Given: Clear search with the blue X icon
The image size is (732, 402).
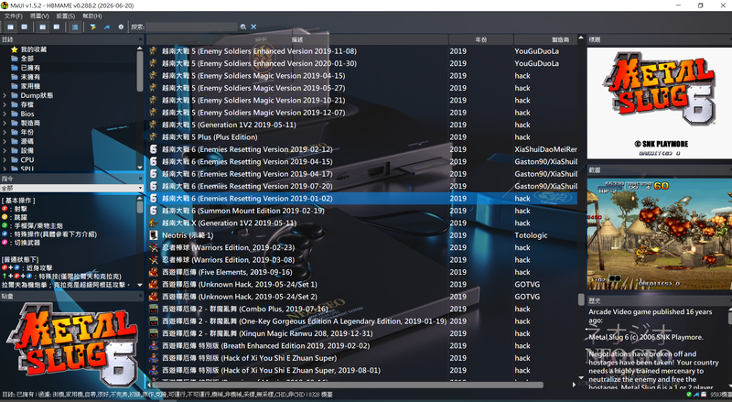Looking at the screenshot, I should pos(253,27).
